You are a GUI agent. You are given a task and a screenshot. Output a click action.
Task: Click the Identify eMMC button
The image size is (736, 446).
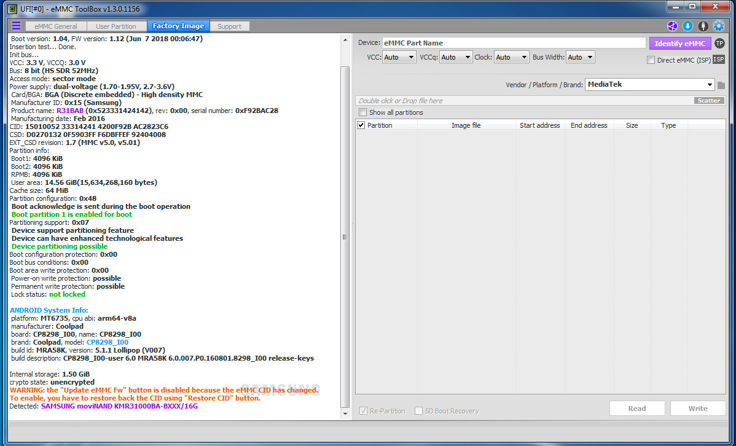pos(680,43)
